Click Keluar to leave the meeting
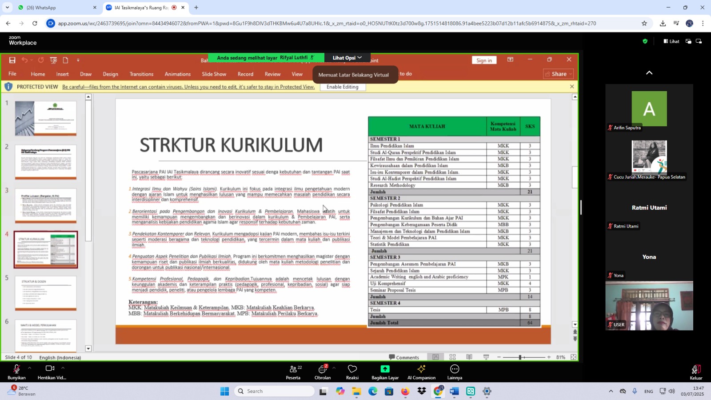 coord(696,372)
